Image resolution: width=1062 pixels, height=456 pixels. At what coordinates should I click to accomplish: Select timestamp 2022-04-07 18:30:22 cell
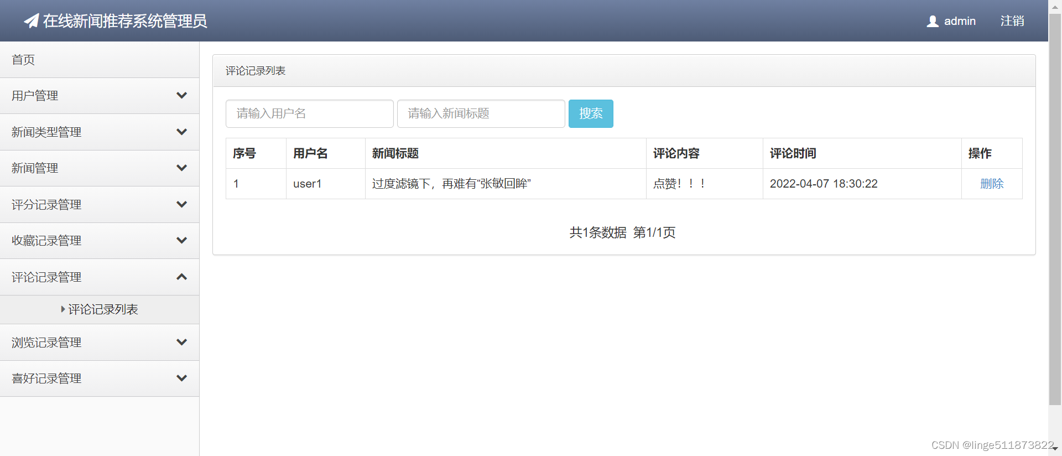[x=862, y=184]
